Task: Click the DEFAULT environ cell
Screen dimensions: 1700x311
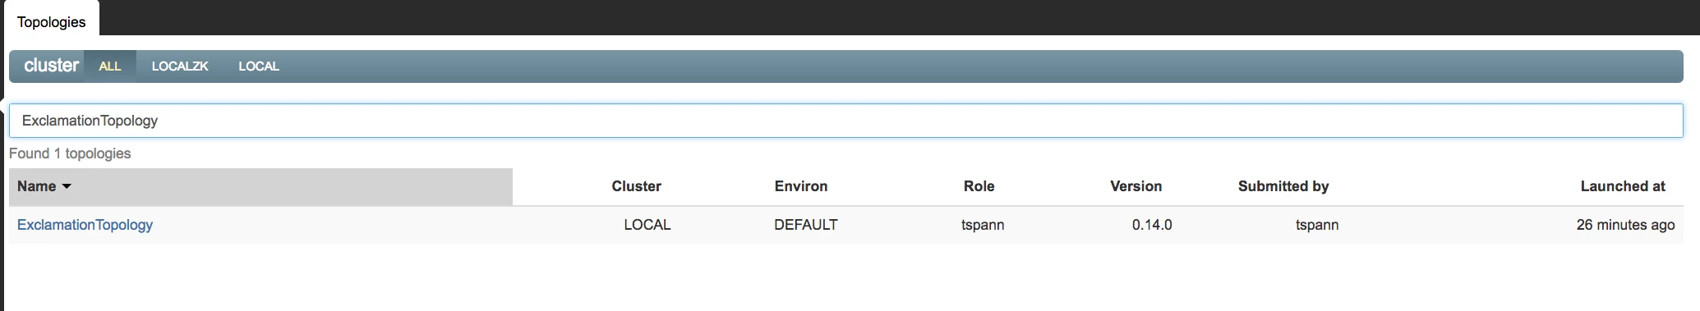Action: click(806, 225)
